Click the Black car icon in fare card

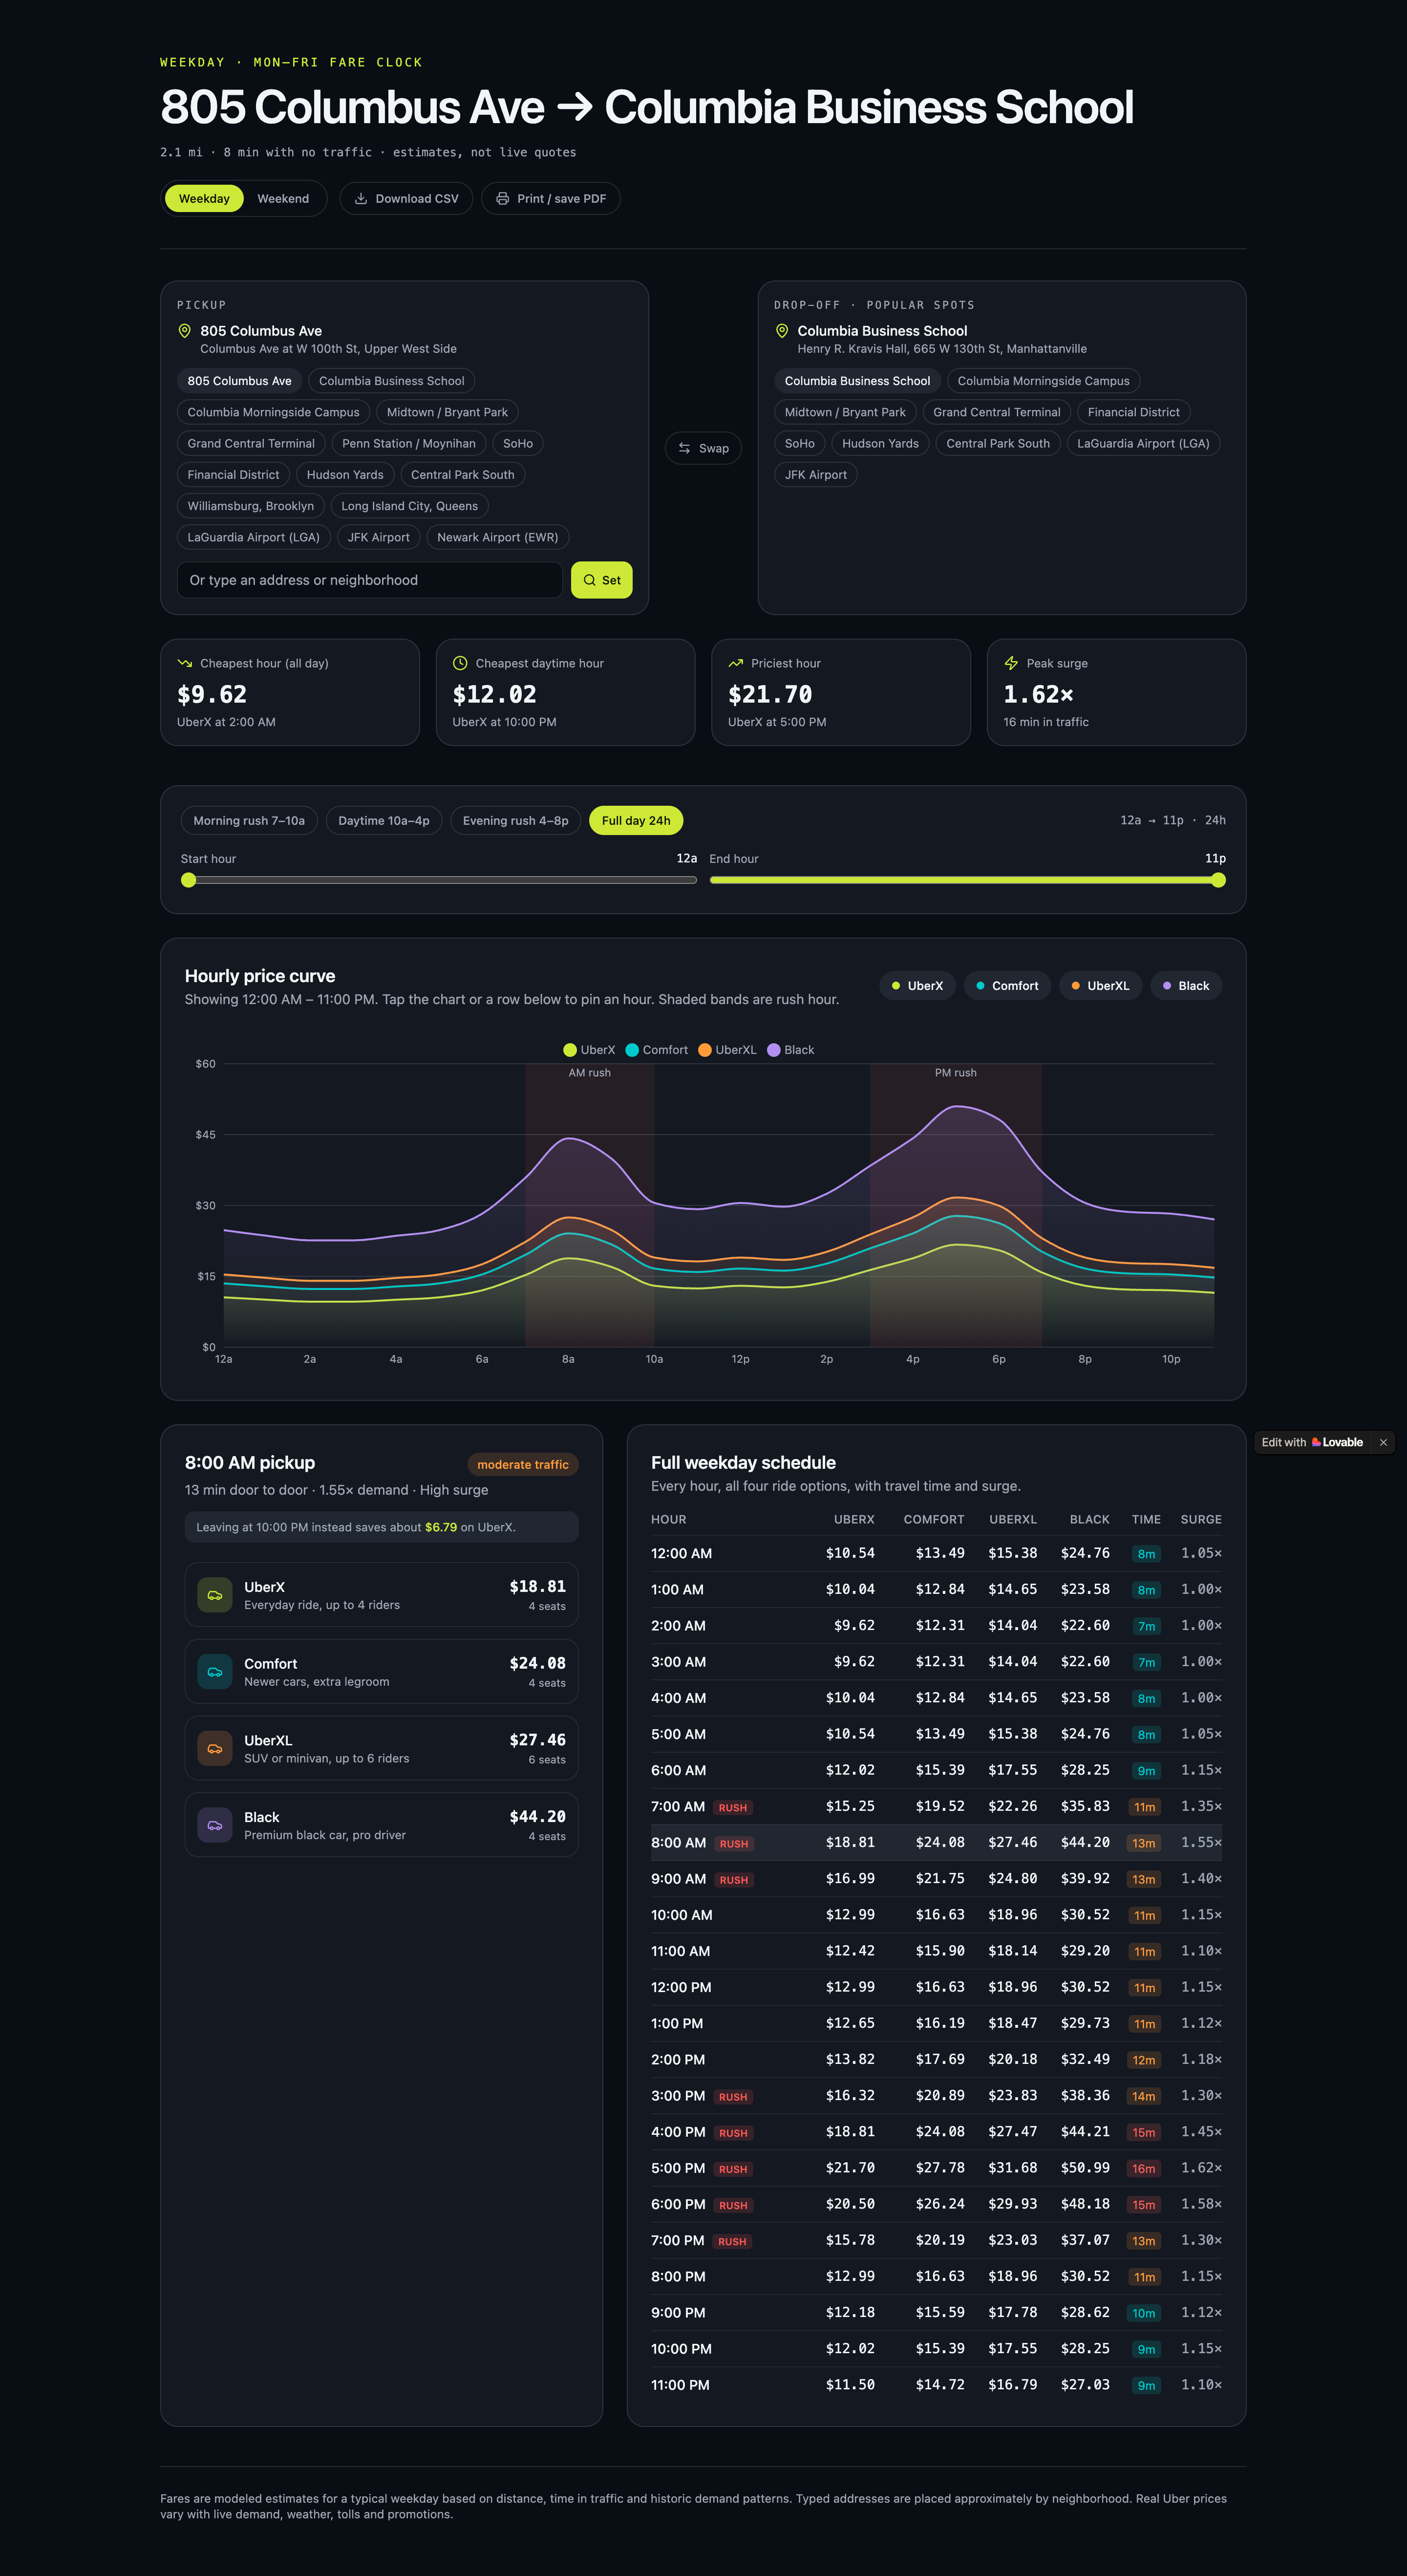[215, 1825]
